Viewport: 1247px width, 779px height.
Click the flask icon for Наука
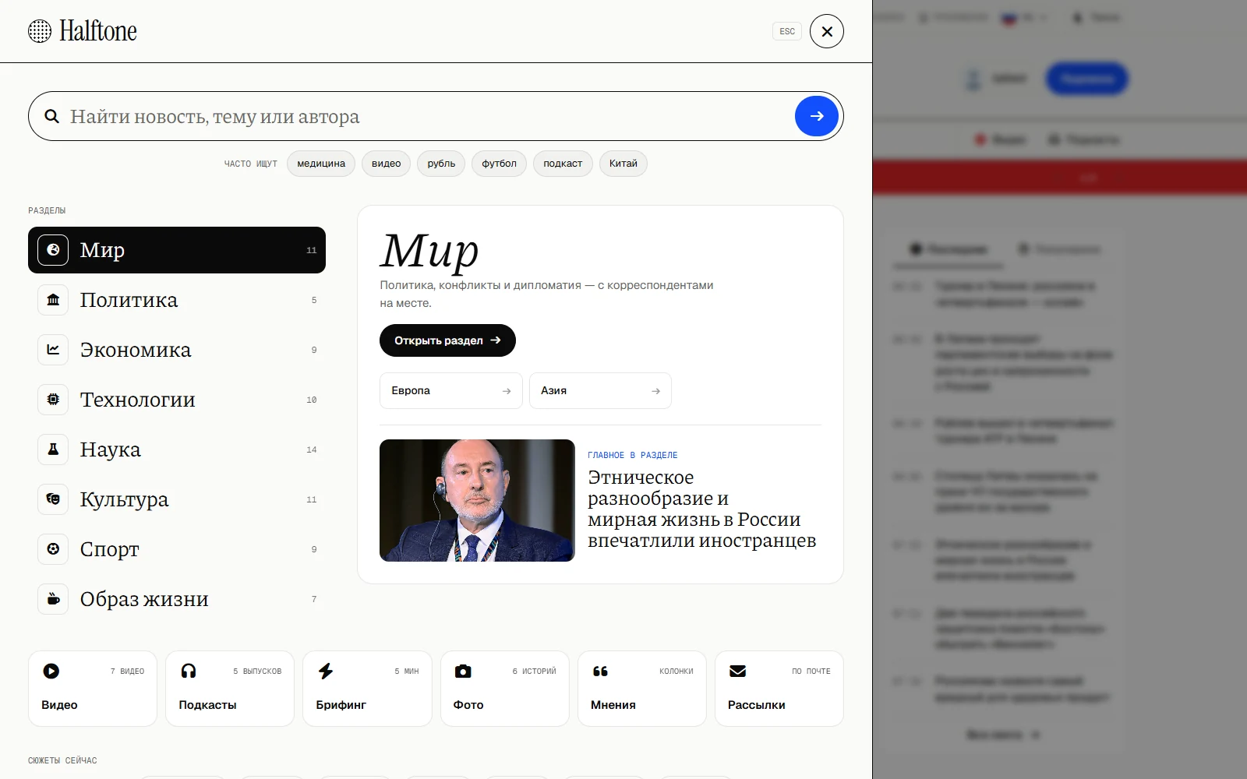pyautogui.click(x=53, y=449)
